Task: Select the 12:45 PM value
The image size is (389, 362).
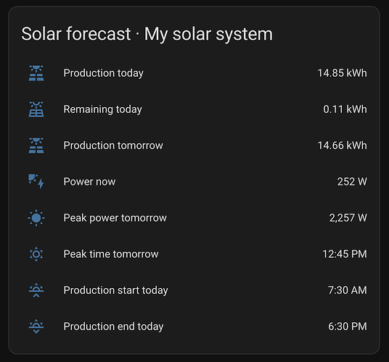Action: 345,254
